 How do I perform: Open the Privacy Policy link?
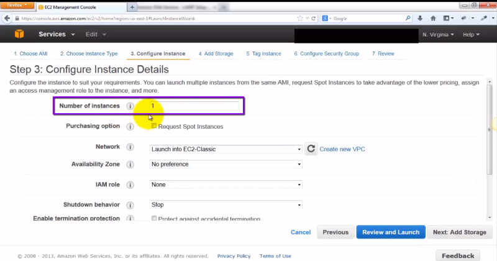(234, 256)
